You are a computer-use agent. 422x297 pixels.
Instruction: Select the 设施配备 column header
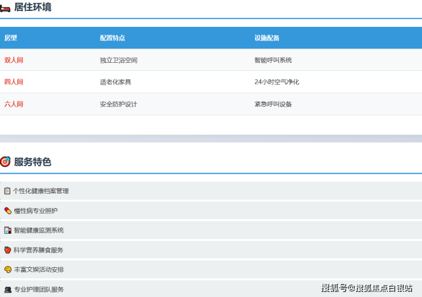click(267, 38)
